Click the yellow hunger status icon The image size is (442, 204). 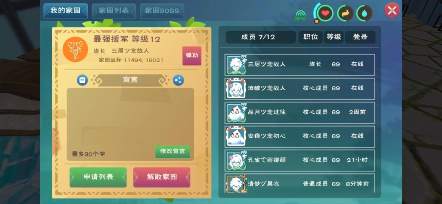(x=345, y=13)
